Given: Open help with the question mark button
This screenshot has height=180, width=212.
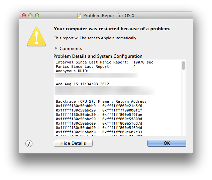Looking at the screenshot, I should 29,143.
